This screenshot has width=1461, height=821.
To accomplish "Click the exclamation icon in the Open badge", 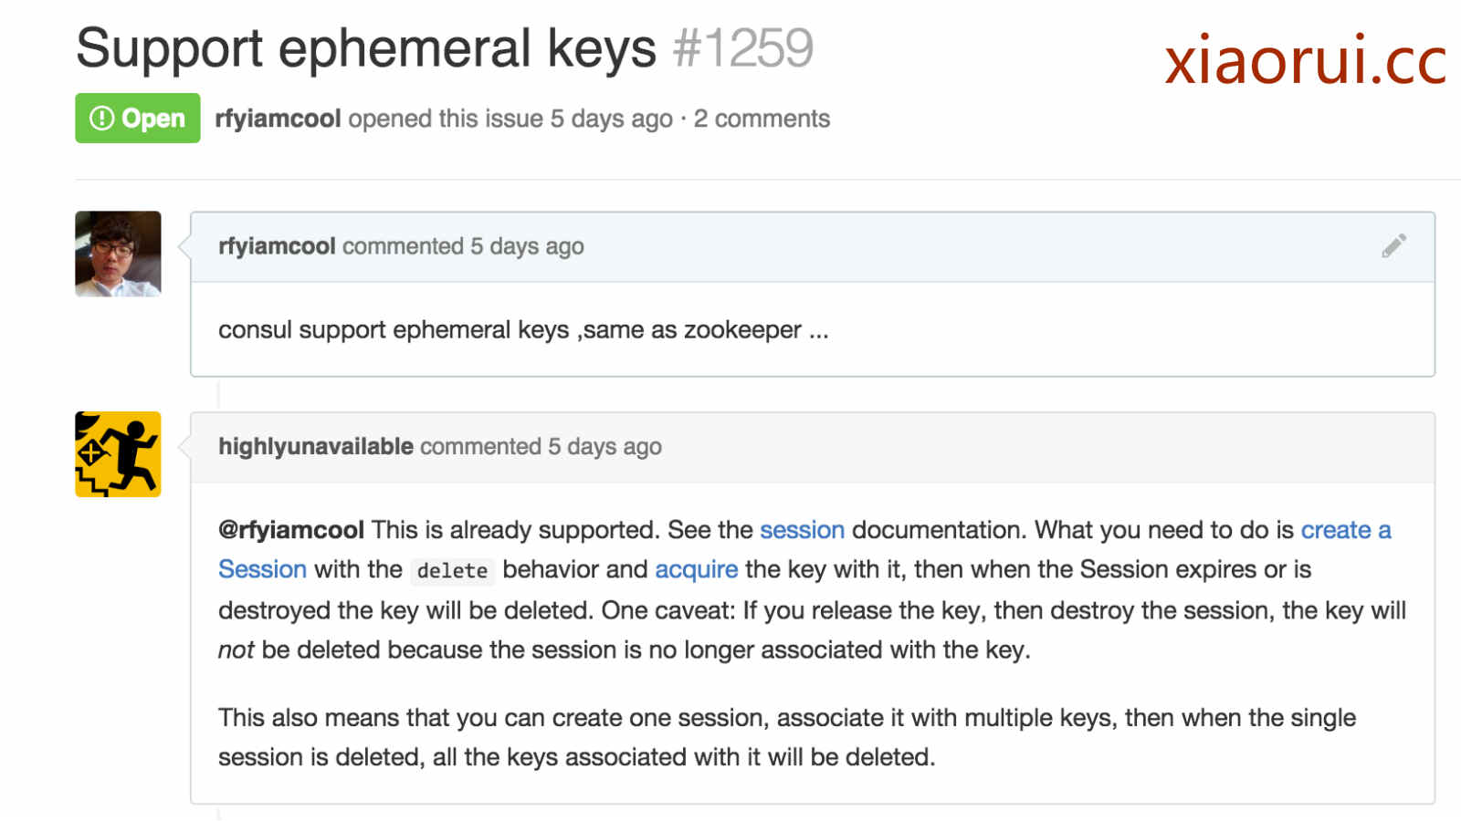I will click(x=101, y=119).
